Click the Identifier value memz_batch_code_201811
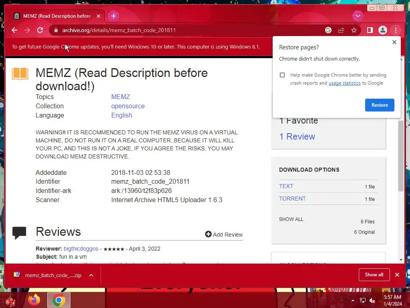Image resolution: width=410 pixels, height=308 pixels. click(150, 182)
